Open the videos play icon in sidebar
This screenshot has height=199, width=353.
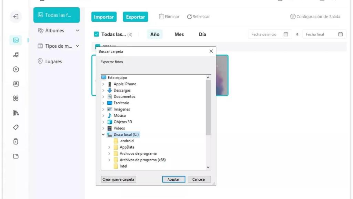point(16,69)
